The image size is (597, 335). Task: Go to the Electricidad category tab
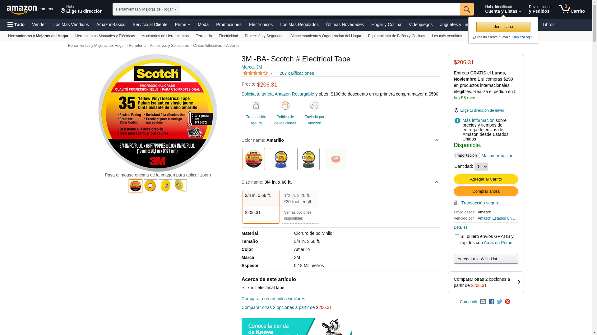228,36
